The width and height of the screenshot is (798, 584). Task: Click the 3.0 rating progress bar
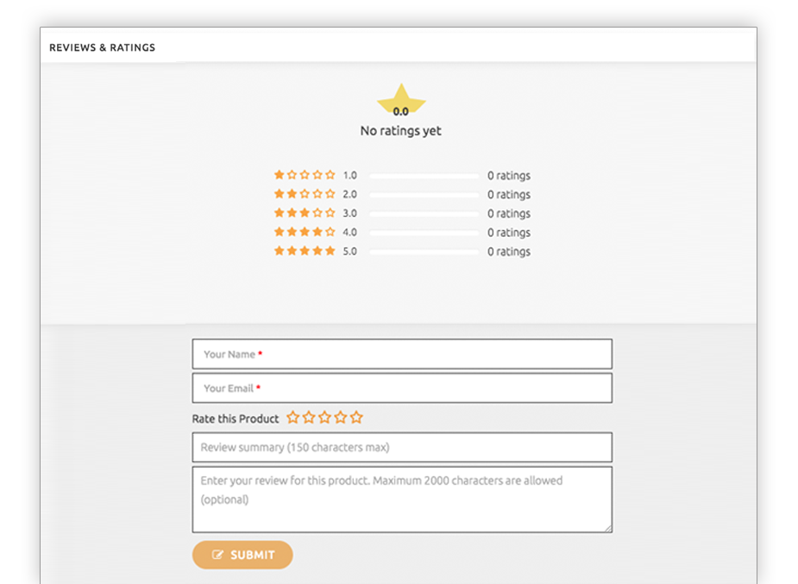(424, 214)
